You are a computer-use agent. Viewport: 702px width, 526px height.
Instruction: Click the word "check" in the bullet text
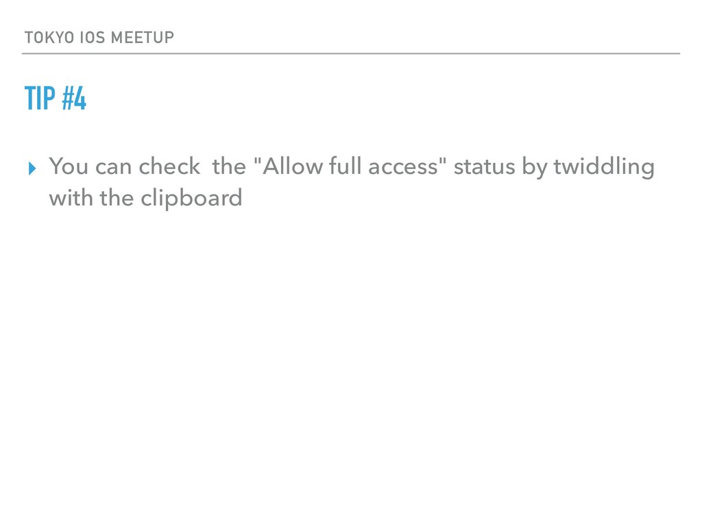pos(169,166)
